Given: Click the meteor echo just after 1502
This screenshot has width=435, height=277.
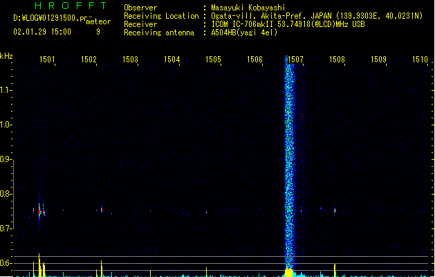Looking at the screenshot, I should pos(102,210).
